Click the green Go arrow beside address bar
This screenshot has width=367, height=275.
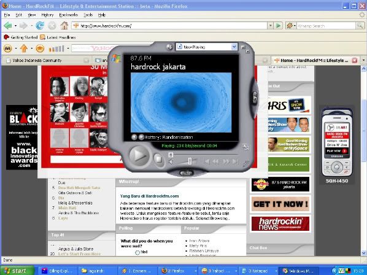click(x=278, y=26)
